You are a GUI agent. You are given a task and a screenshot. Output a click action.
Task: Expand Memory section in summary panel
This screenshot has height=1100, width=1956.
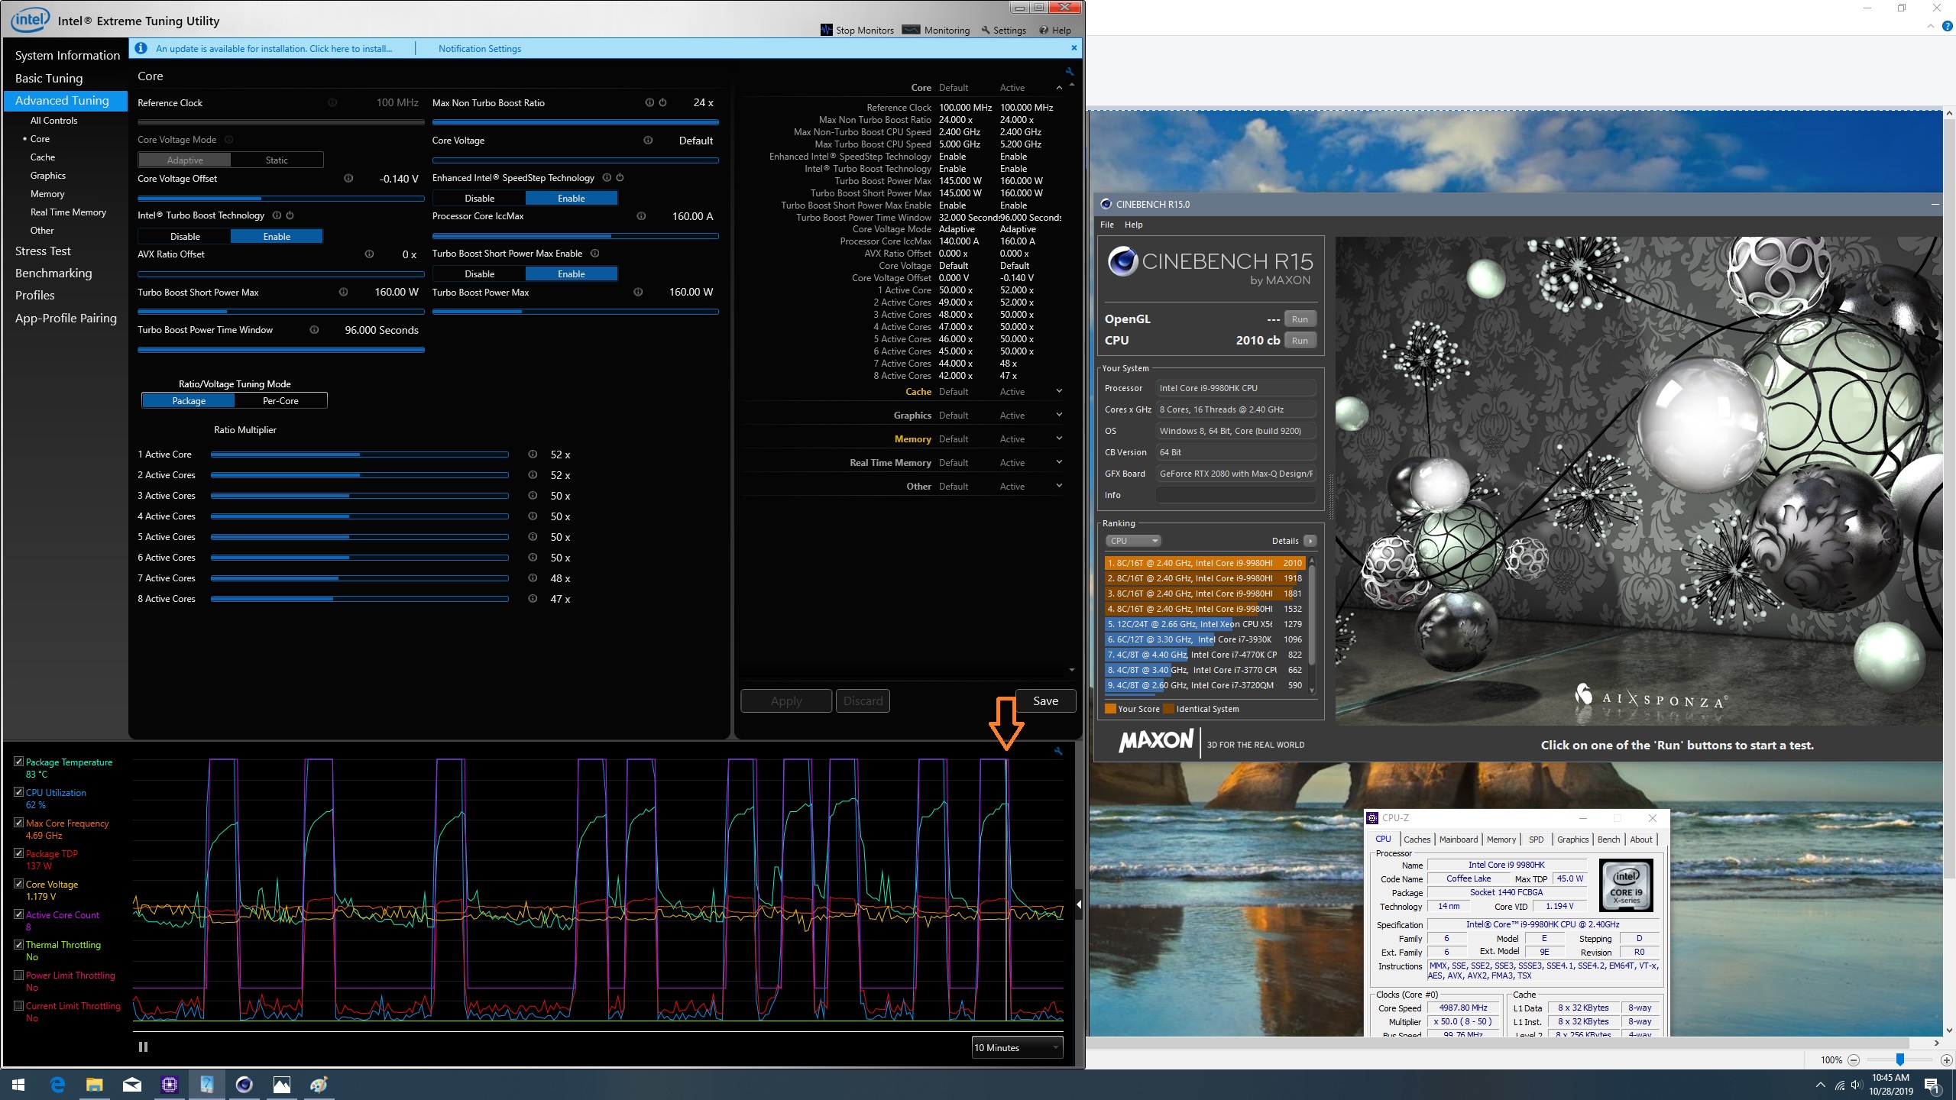click(1059, 439)
